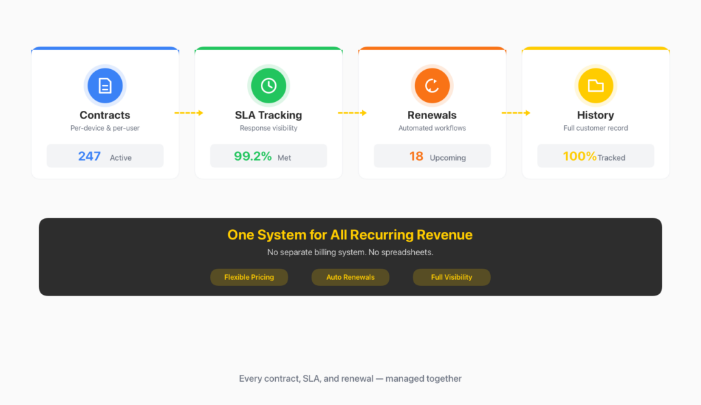
Task: Click the One System for All Recurring Revenue heading
Action: (350, 235)
